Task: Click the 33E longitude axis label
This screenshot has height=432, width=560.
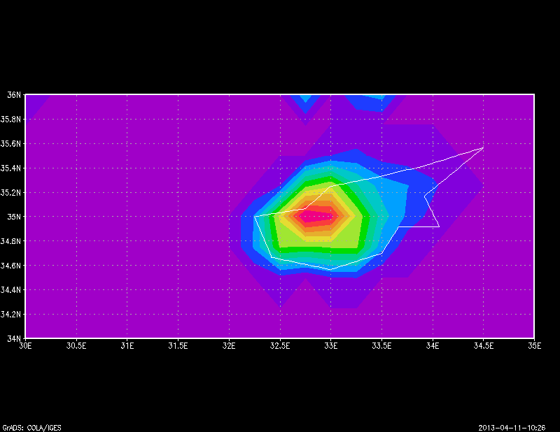Action: [x=330, y=346]
